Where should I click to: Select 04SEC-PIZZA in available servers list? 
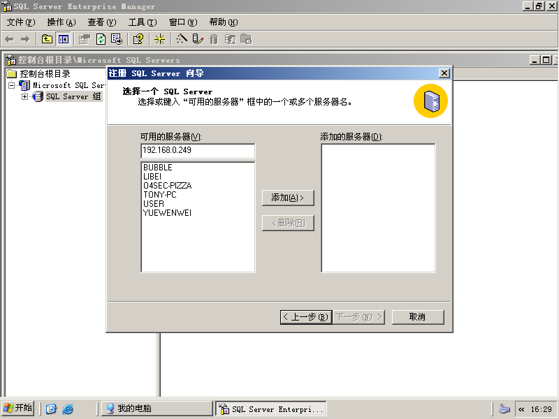tap(167, 186)
